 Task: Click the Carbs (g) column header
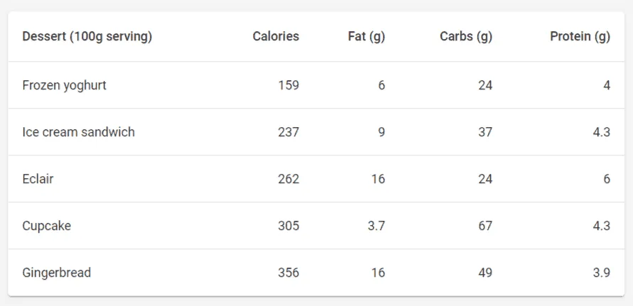pos(466,37)
